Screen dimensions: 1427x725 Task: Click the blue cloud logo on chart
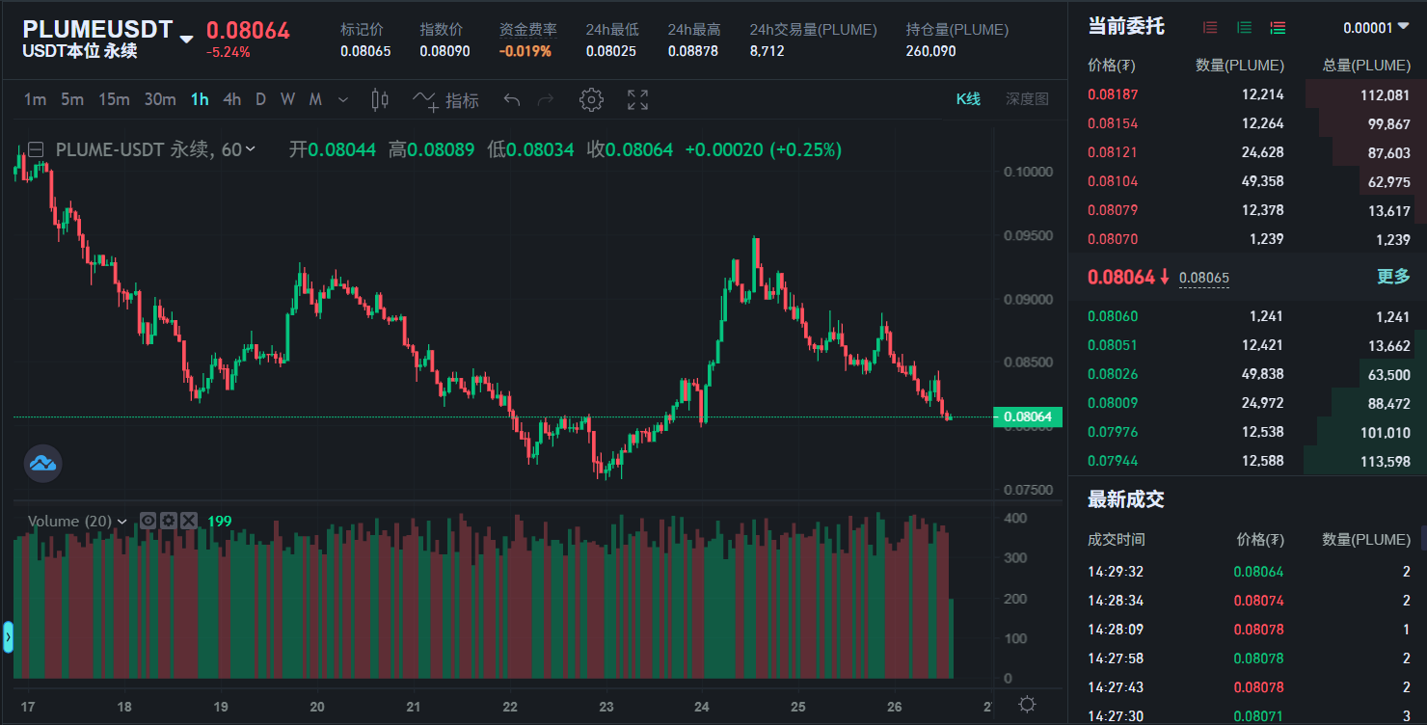point(42,464)
